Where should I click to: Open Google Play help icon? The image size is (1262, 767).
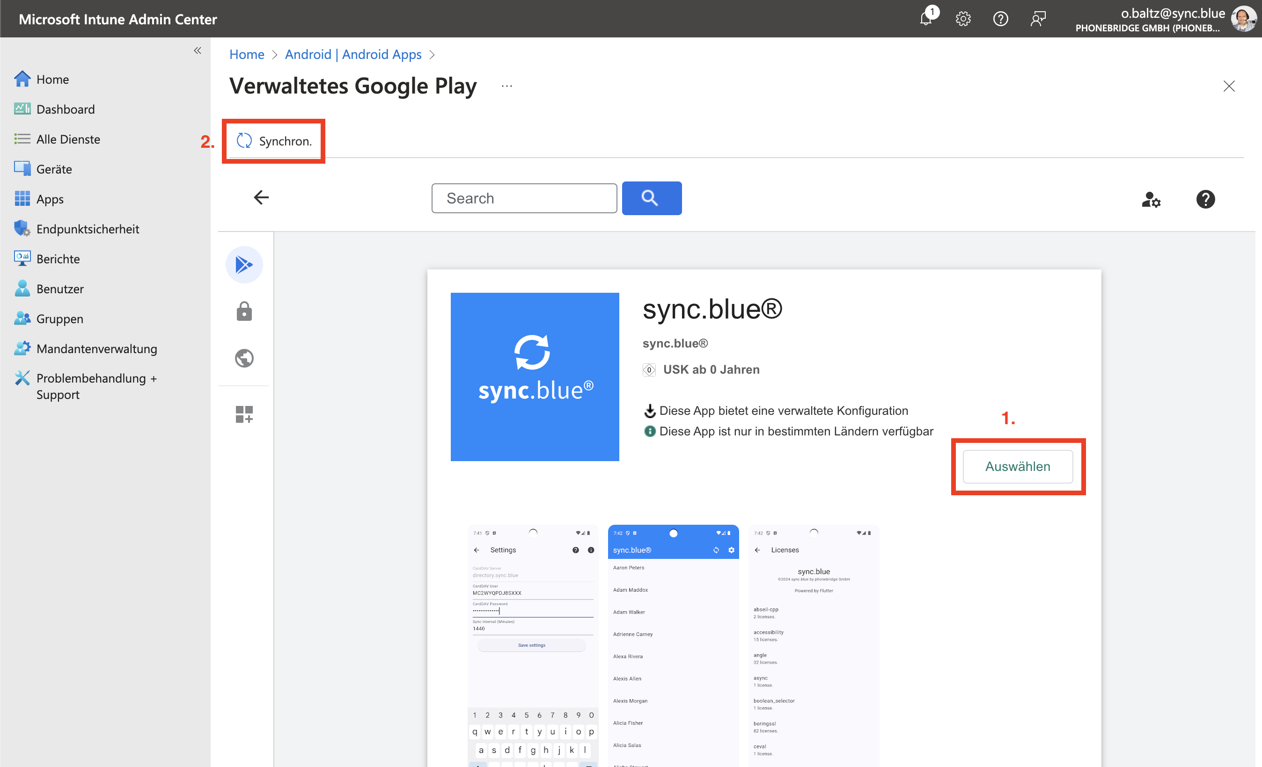coord(1205,199)
